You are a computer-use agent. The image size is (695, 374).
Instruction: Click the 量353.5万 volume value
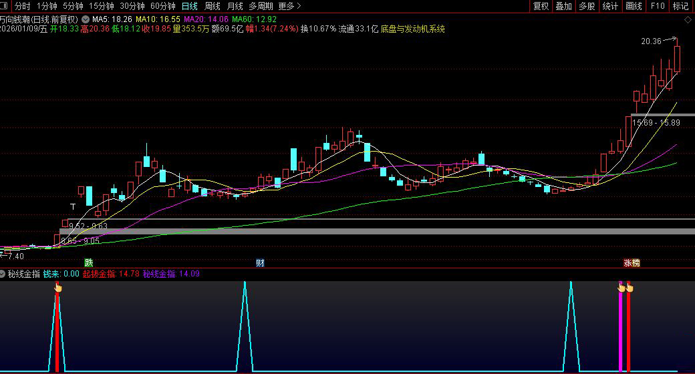(x=190, y=29)
